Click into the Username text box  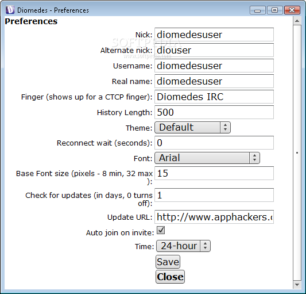pyautogui.click(x=214, y=66)
